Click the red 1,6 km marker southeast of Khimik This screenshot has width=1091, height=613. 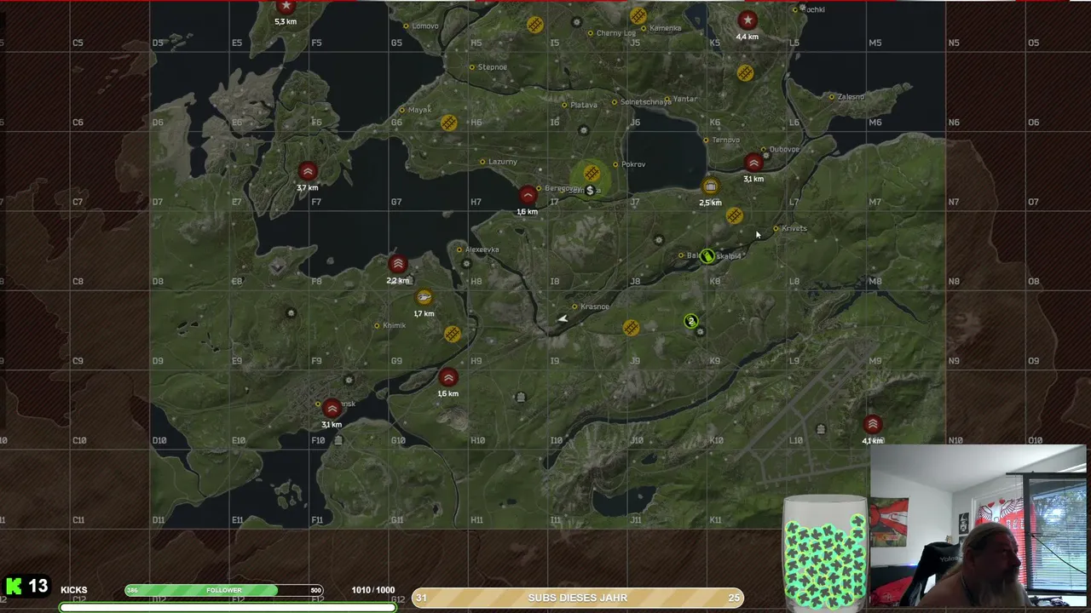pyautogui.click(x=448, y=377)
